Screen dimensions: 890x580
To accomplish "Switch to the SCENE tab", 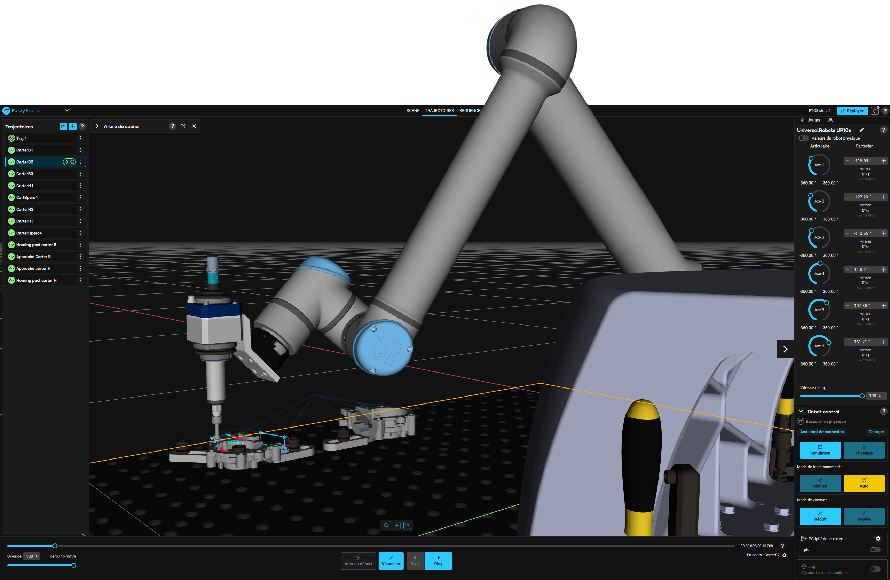I will click(x=413, y=110).
